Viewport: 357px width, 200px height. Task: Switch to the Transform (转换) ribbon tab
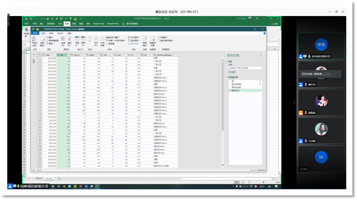click(51, 33)
